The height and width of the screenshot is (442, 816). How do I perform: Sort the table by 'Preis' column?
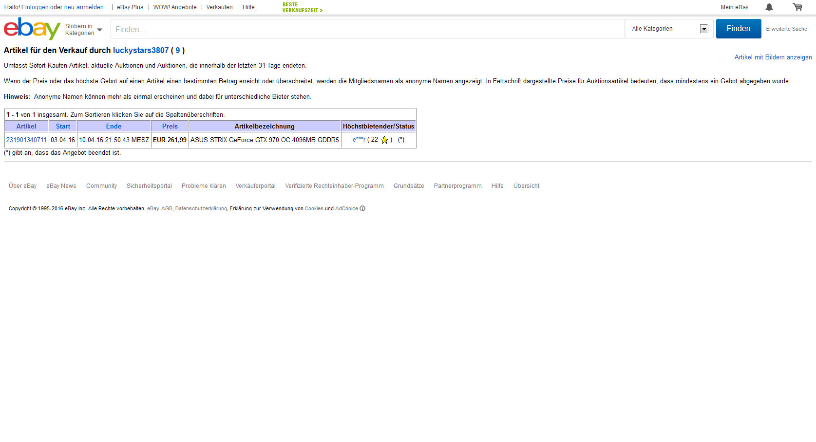coord(170,126)
